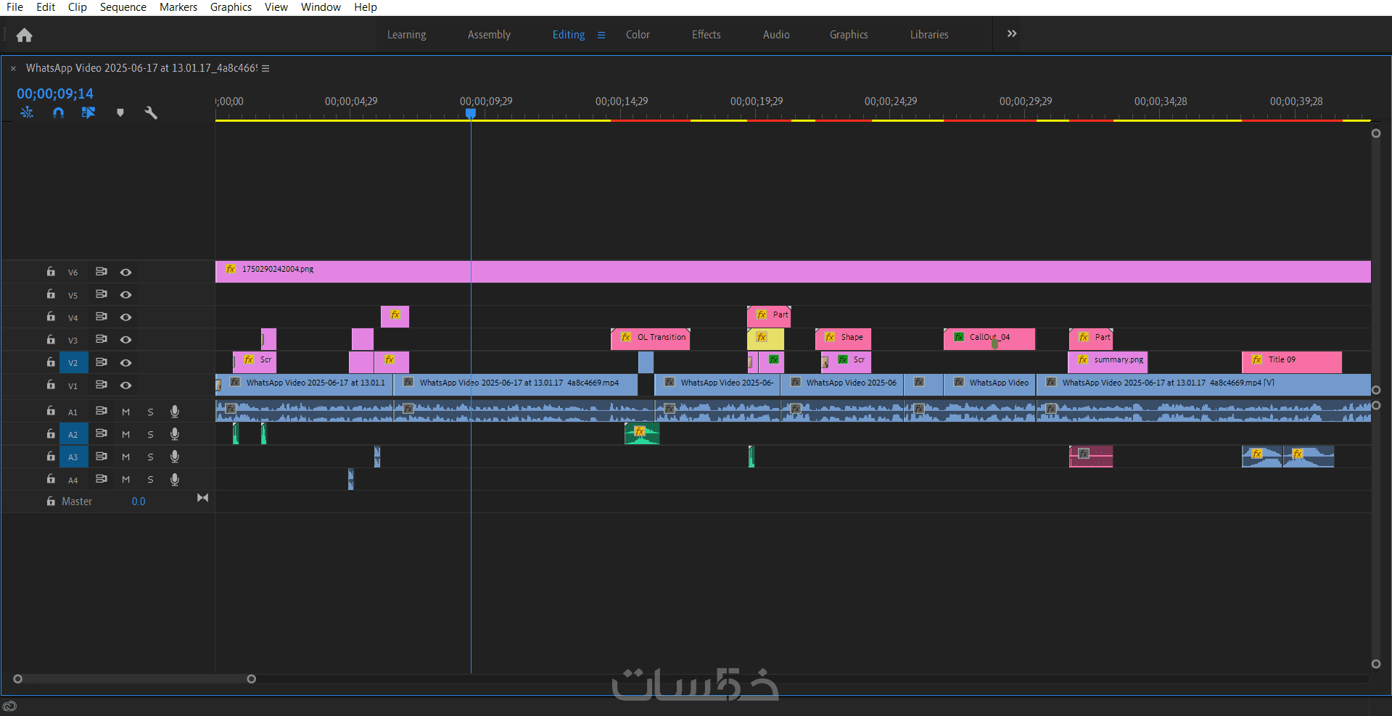Target track V2 header

[73, 362]
